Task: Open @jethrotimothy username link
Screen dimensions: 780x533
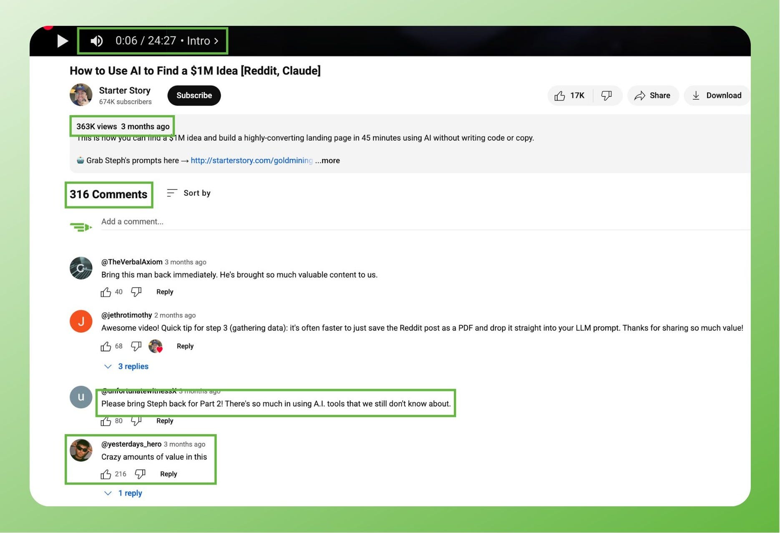Action: click(x=126, y=315)
